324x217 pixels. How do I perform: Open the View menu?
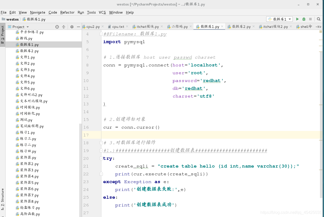pyautogui.click(x=23, y=12)
